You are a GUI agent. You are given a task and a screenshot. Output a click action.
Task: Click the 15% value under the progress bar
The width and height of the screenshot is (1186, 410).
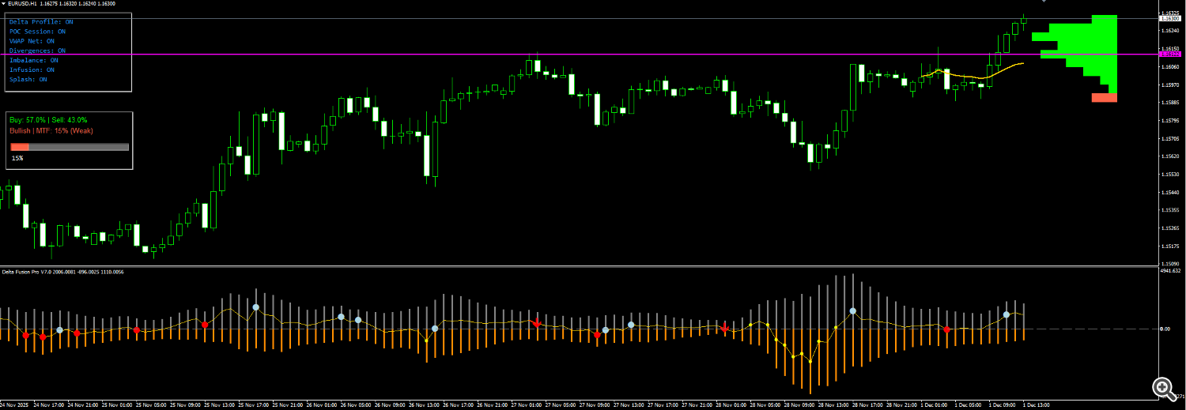point(17,158)
